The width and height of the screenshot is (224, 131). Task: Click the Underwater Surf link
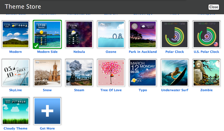point(175,90)
